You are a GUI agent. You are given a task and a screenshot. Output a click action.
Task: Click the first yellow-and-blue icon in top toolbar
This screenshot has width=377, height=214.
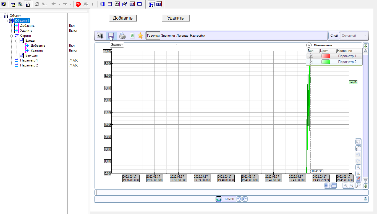pos(4,4)
